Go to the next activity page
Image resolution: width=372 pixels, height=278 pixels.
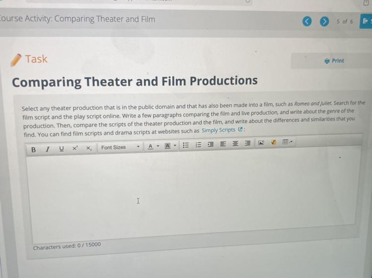(x=324, y=22)
